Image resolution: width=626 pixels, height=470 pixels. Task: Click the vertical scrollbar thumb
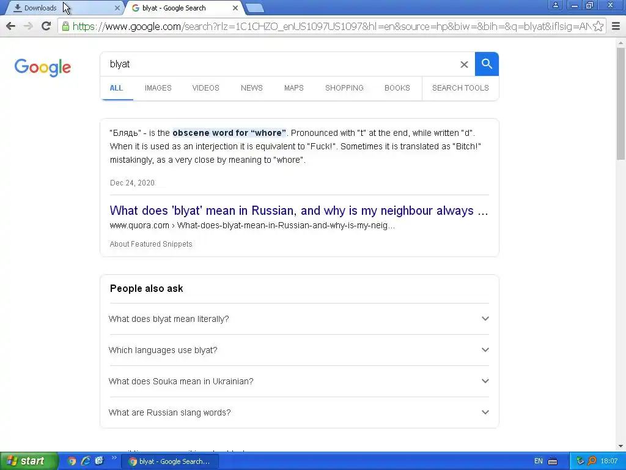(620, 103)
